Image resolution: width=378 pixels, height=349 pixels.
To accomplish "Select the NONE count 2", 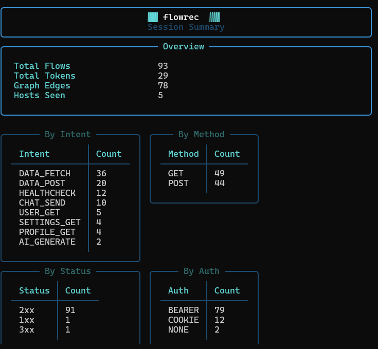I will tap(217, 330).
